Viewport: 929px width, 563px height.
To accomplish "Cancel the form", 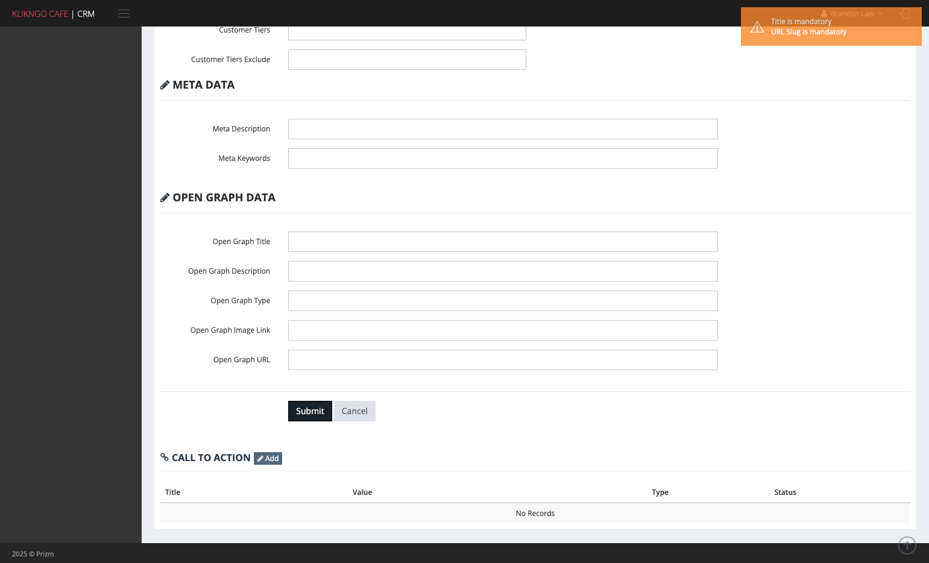I will pyautogui.click(x=354, y=411).
